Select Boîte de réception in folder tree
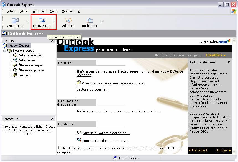Image resolution: width=238 pixels, height=162 pixels. click(x=30, y=55)
